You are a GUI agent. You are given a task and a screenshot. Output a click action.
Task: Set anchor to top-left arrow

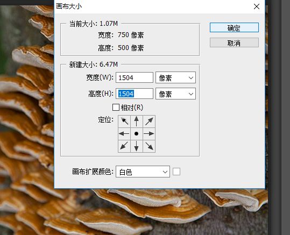pos(124,122)
